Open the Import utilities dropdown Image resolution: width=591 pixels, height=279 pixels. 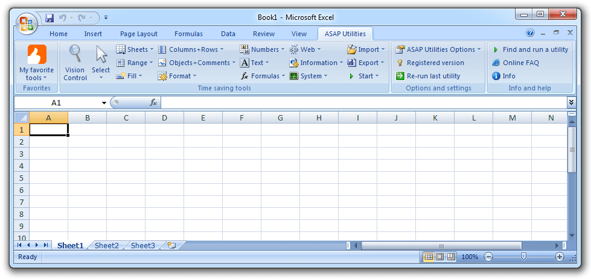pos(366,49)
